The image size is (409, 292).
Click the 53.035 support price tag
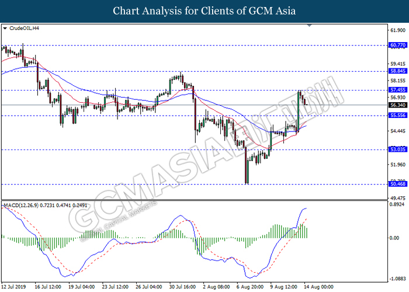pyautogui.click(x=396, y=150)
